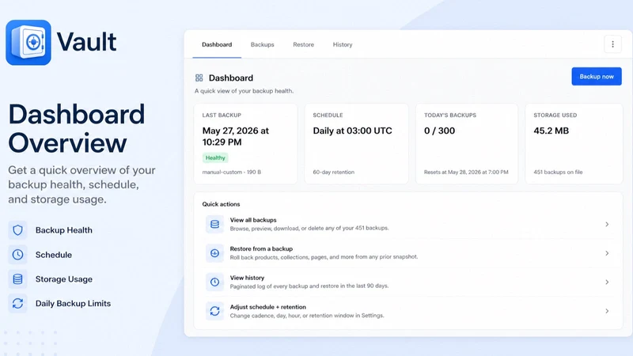Click 'Roll back products, collections, pages' description

[x=324, y=256]
